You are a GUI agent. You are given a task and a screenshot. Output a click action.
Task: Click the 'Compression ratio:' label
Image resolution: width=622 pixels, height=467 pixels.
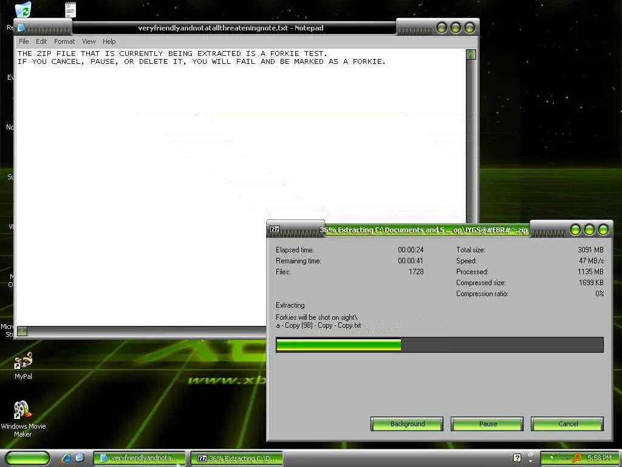[482, 294]
